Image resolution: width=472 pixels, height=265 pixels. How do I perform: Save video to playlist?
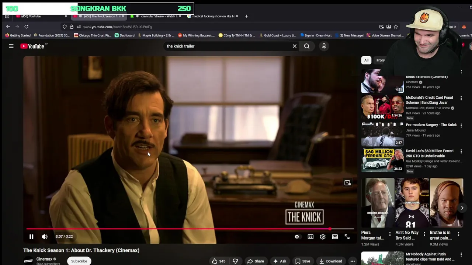(302, 261)
